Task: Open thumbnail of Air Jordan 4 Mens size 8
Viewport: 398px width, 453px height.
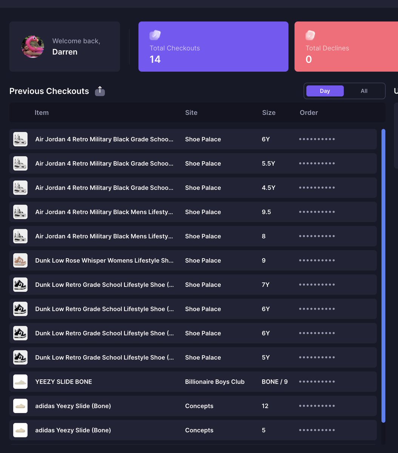Action: coord(20,236)
